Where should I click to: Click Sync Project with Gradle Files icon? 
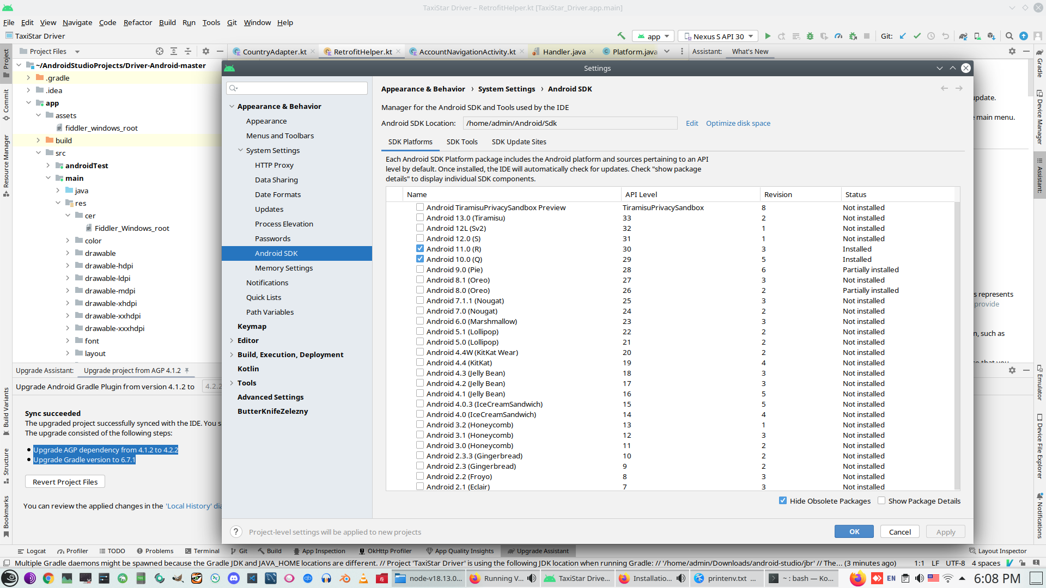(x=963, y=36)
